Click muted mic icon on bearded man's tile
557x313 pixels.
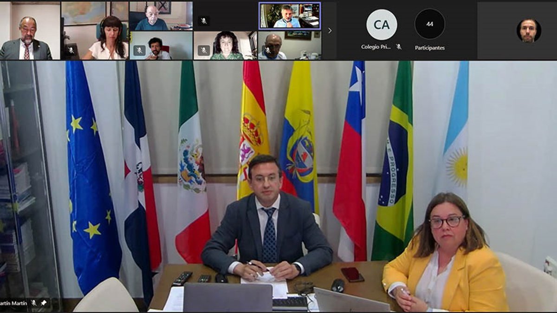tap(139, 50)
